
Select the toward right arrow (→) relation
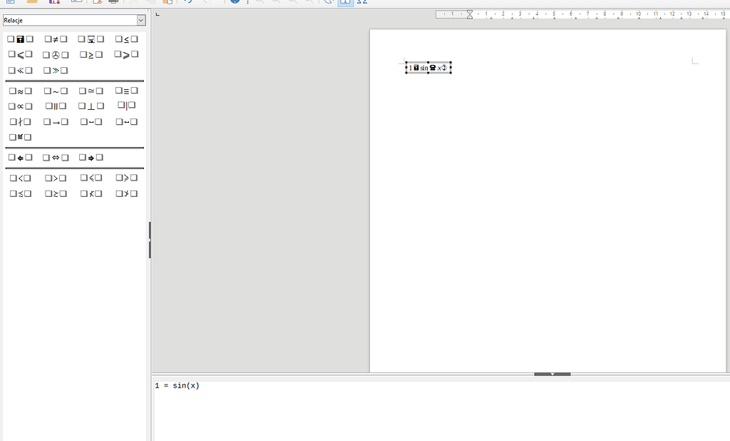(56, 122)
